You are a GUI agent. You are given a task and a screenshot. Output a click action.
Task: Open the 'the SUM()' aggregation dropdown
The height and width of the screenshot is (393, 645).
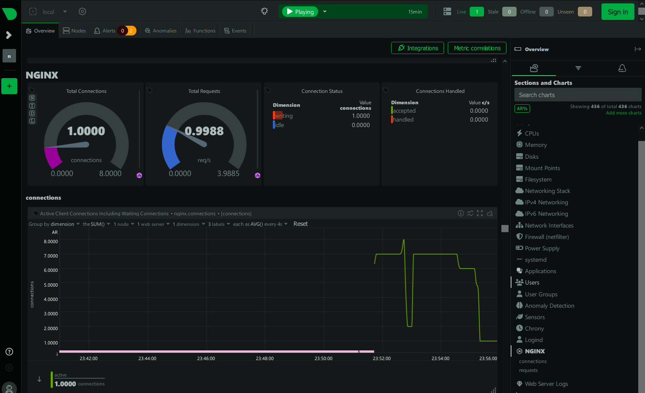coord(96,224)
